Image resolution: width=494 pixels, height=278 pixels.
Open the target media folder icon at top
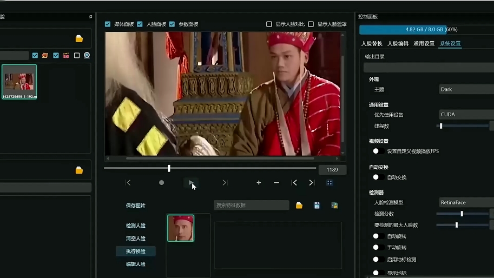point(79,38)
